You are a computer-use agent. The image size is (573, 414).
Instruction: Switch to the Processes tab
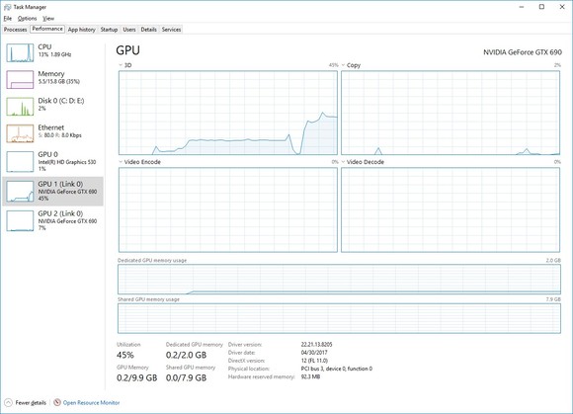click(16, 30)
